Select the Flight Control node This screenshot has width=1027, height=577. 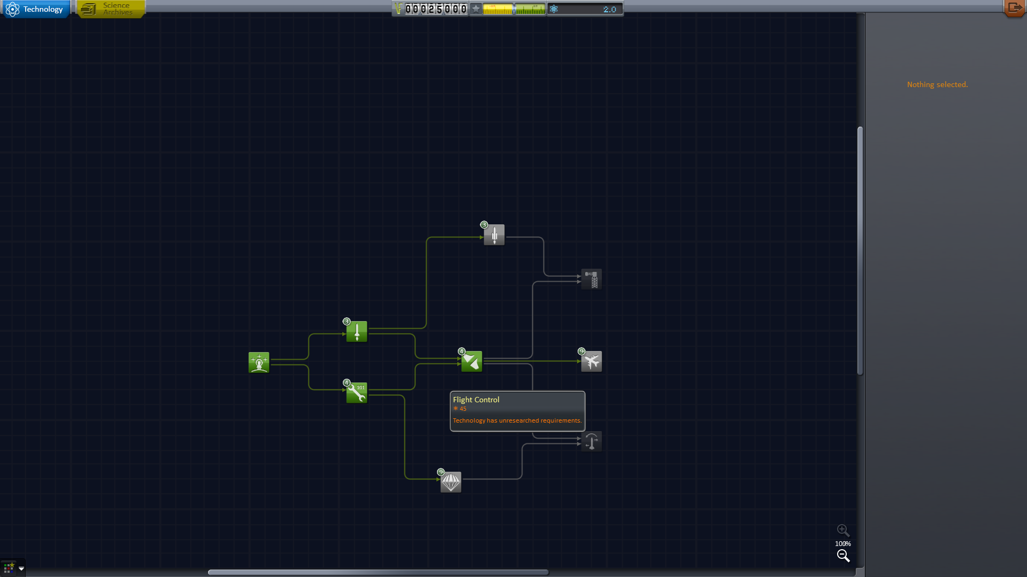click(x=592, y=442)
